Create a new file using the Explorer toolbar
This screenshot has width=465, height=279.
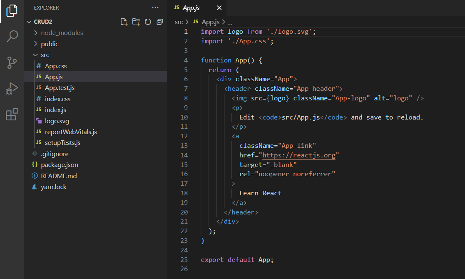[x=124, y=22]
